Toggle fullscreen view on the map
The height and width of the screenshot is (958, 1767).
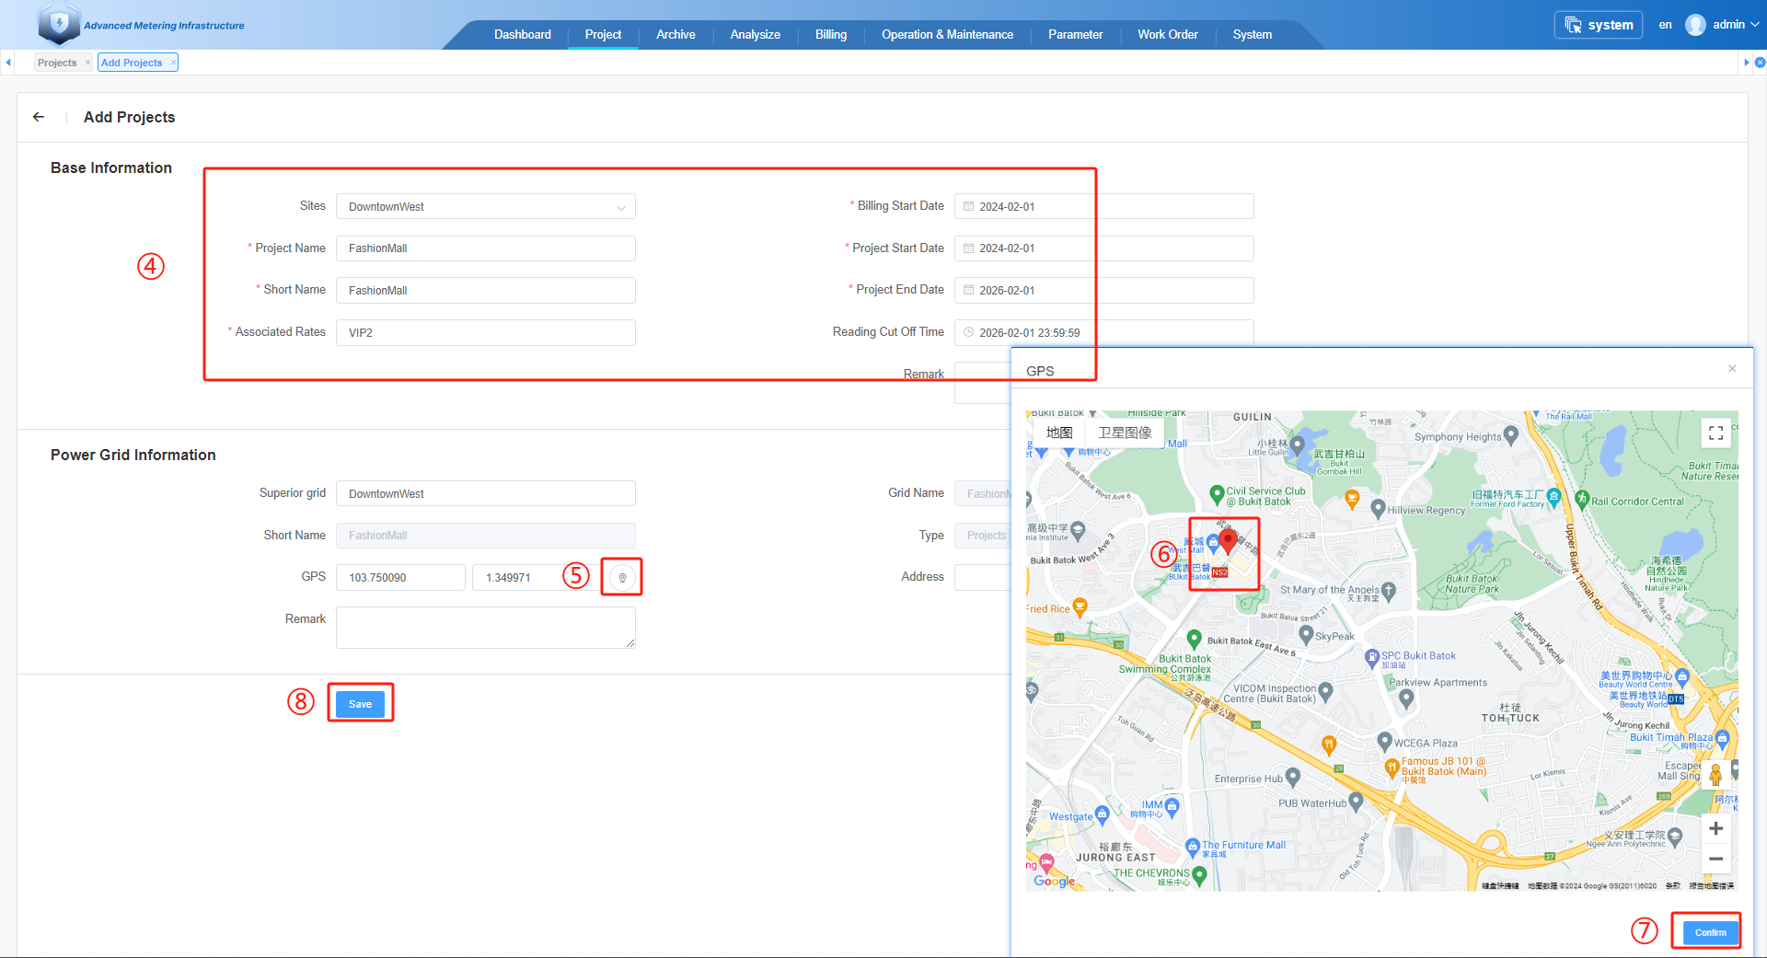tap(1715, 433)
